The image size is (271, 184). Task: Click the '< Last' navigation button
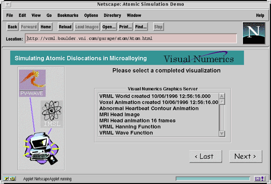pyautogui.click(x=205, y=156)
